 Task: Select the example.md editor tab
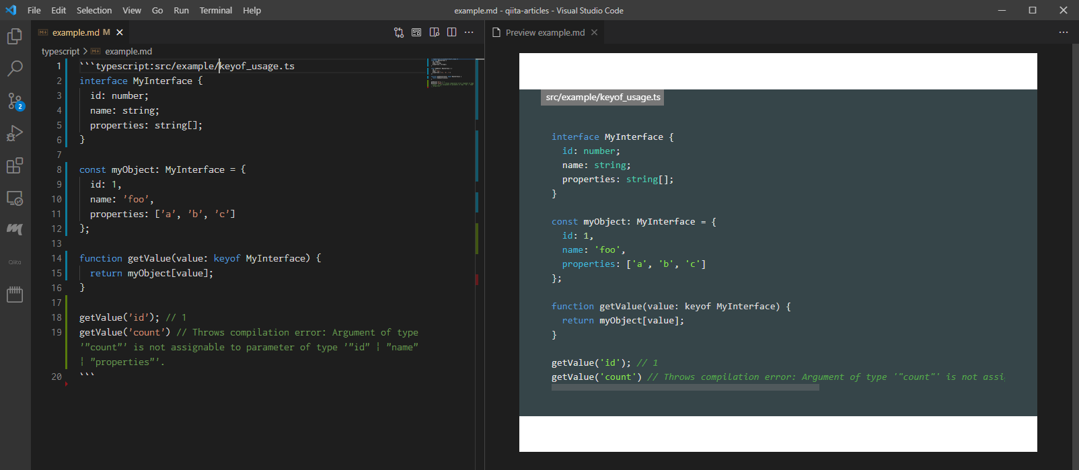(x=81, y=32)
